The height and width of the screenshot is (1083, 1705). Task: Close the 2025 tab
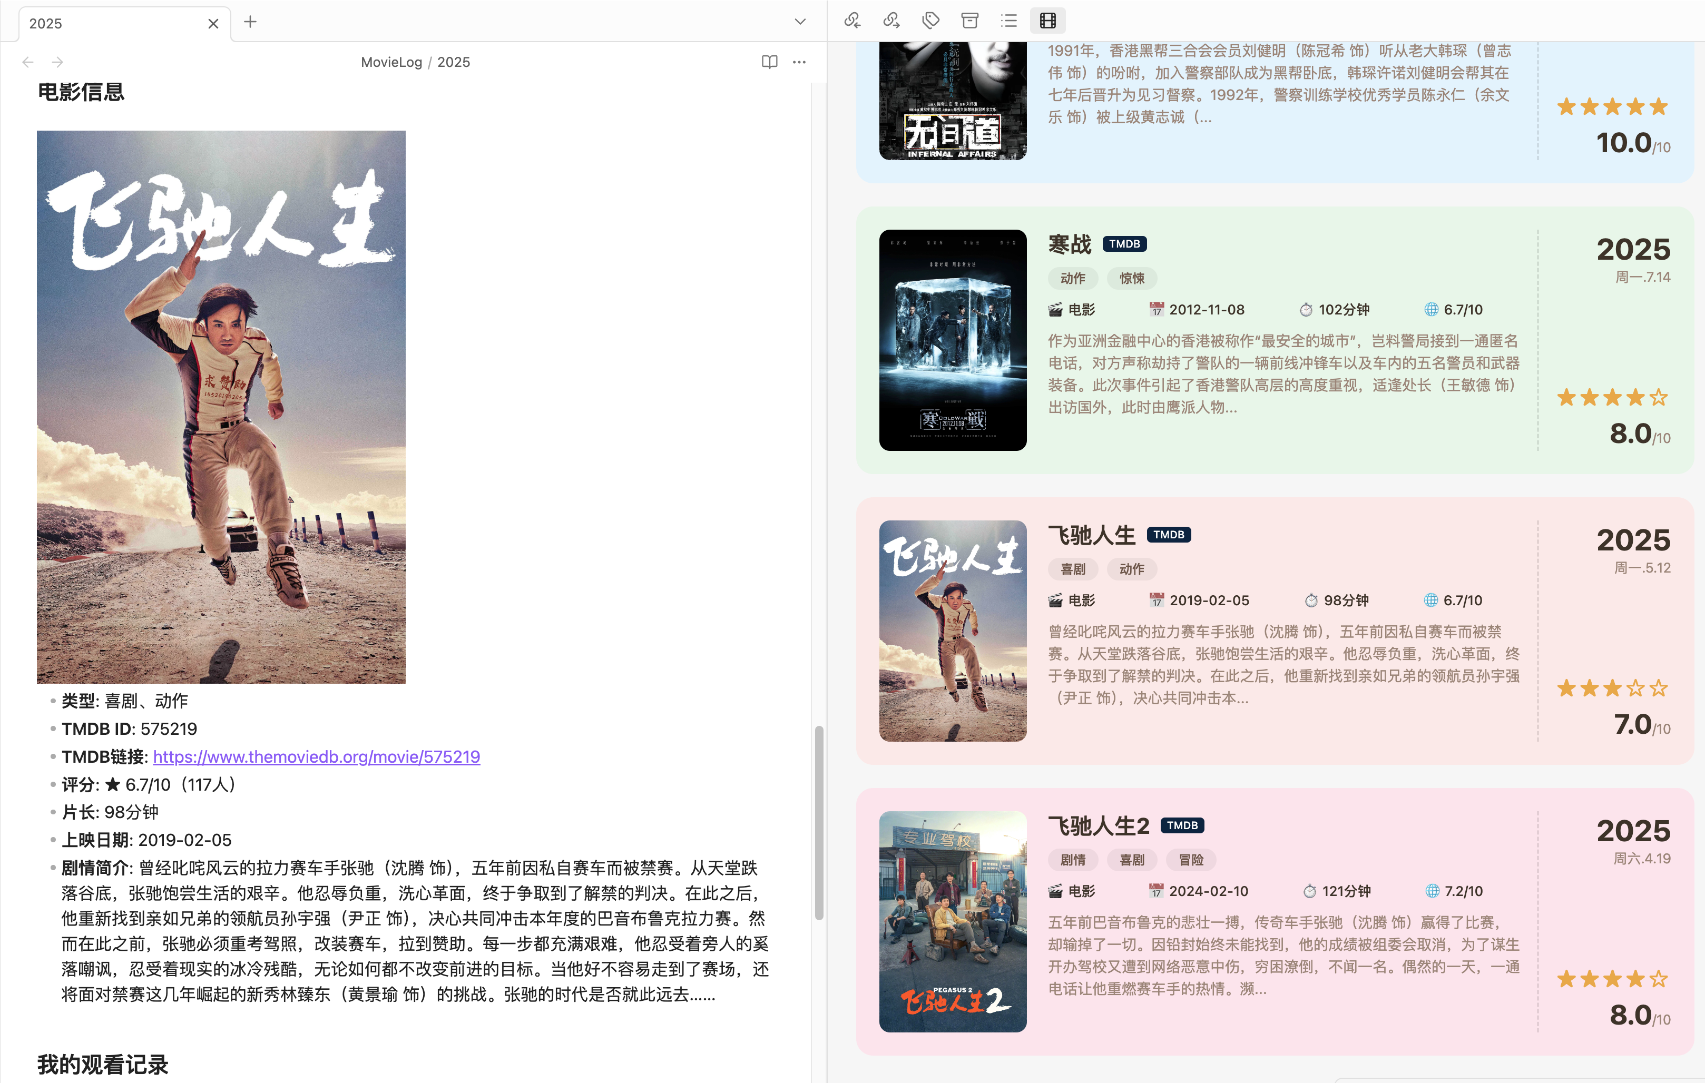[x=213, y=23]
